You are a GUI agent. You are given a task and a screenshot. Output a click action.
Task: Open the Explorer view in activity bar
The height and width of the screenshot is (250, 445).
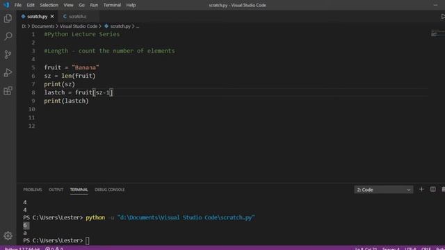(8, 19)
